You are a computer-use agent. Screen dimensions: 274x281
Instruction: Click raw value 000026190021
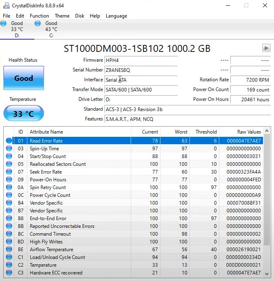tap(244, 250)
